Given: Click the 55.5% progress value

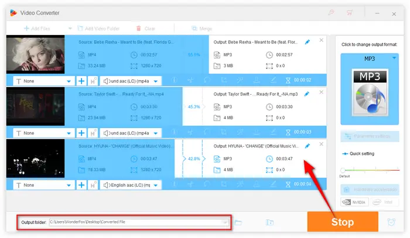Looking at the screenshot, I should [194, 55].
